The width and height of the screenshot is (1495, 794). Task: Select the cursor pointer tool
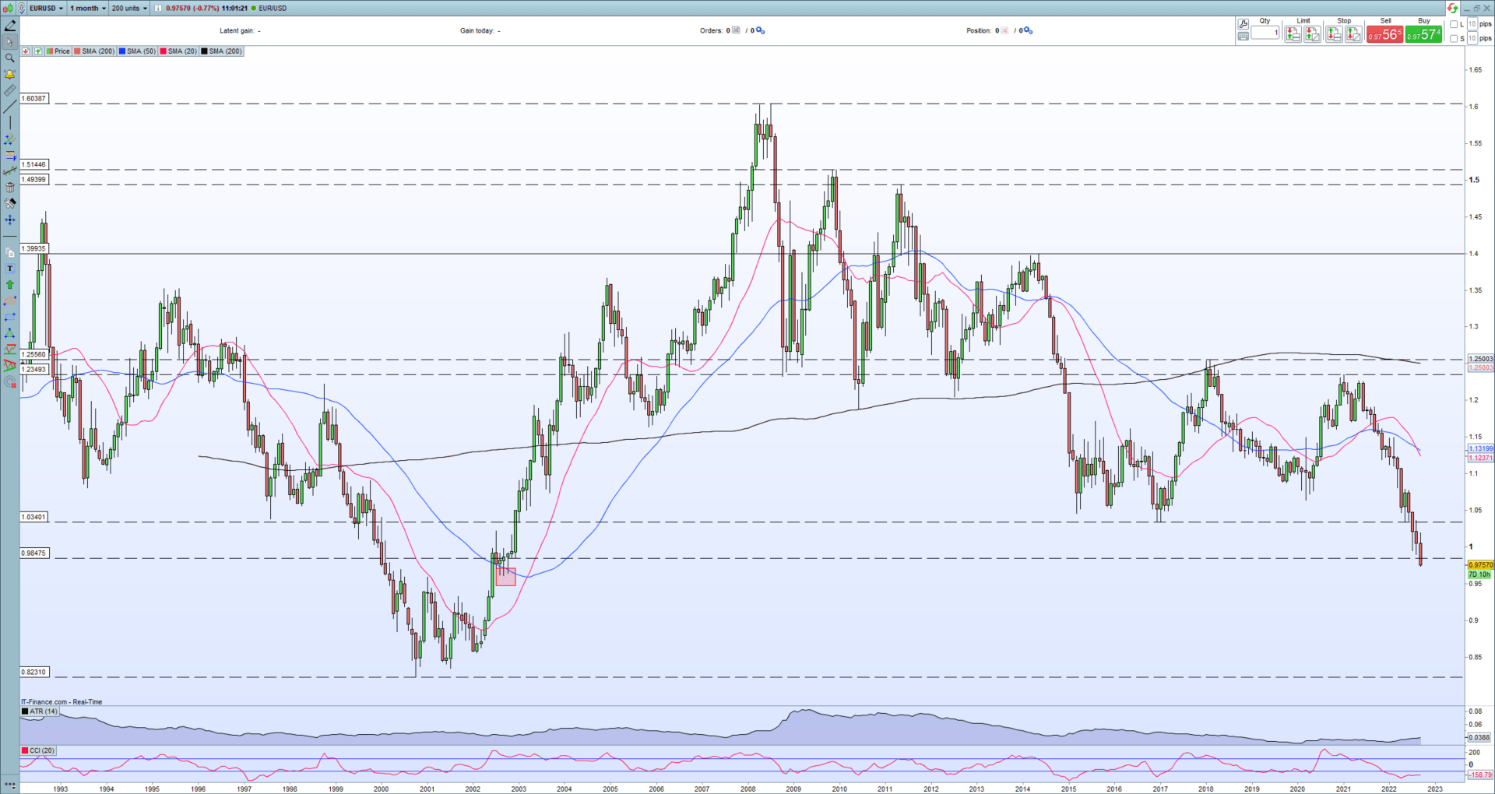(x=10, y=42)
